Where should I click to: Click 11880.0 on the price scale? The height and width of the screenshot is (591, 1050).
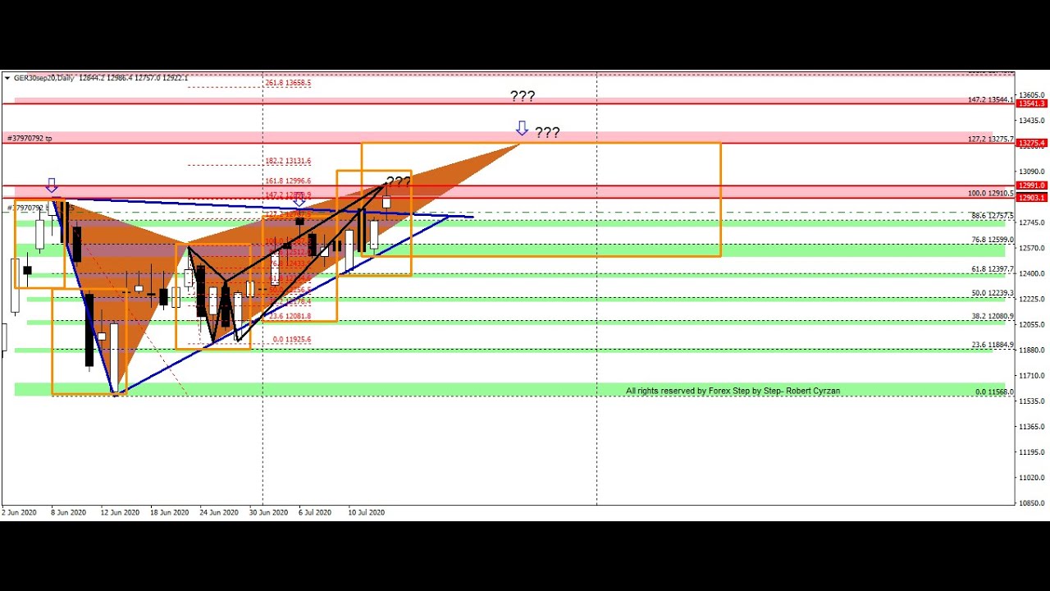[x=1032, y=350]
